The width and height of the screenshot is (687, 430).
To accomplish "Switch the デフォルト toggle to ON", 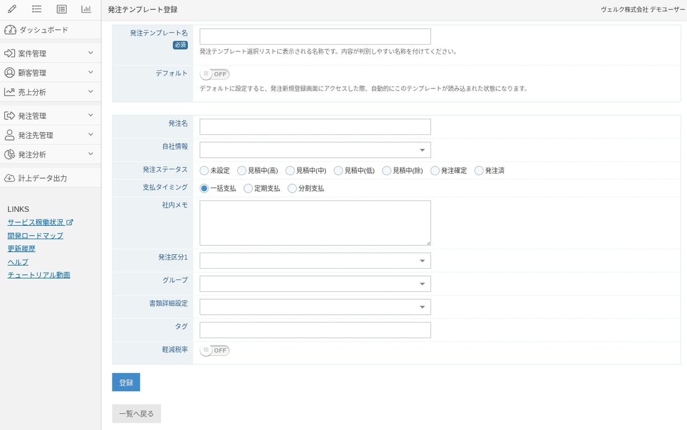I will [214, 73].
